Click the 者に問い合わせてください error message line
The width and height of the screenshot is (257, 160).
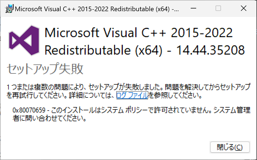[x=49, y=118]
